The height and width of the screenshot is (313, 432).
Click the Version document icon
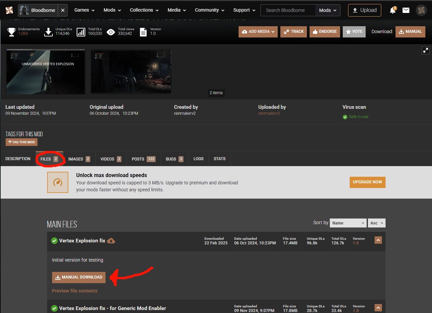tap(143, 32)
